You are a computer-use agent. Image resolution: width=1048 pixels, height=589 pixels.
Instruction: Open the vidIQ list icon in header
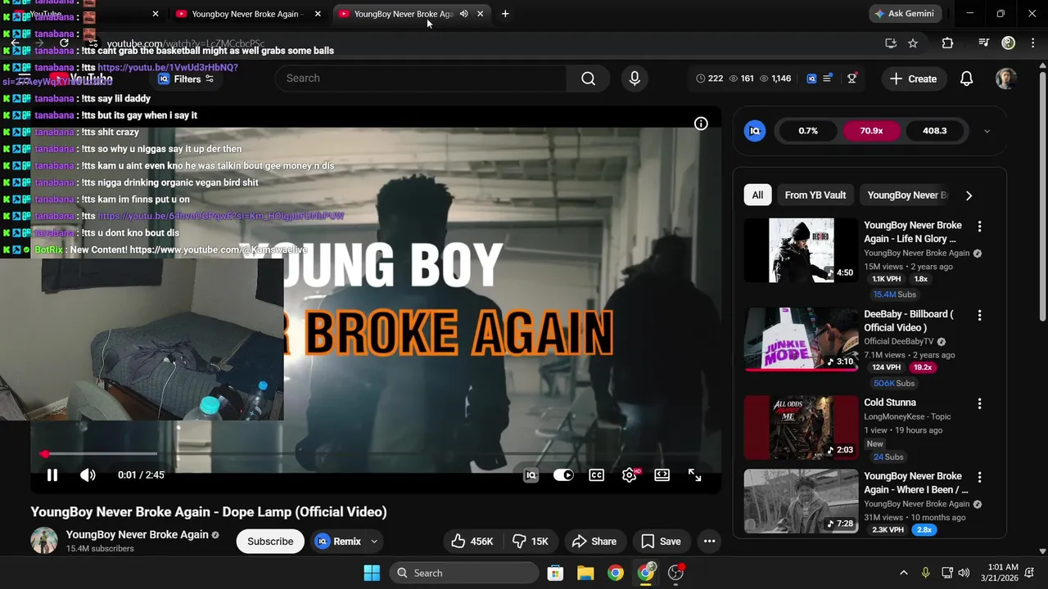tap(828, 79)
